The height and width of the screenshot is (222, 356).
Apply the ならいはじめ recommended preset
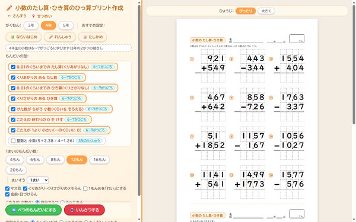pyautogui.click(x=24, y=37)
